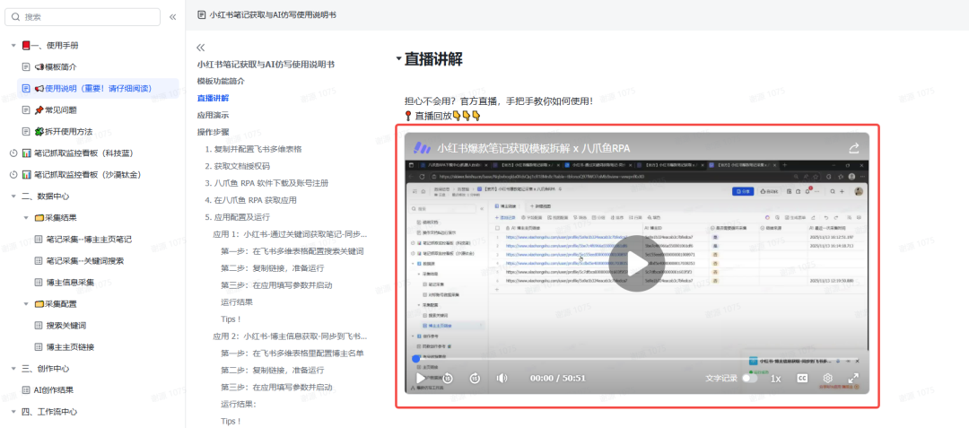Collapse the 直播讲解 heading triangle
969x428 pixels.
pos(398,60)
